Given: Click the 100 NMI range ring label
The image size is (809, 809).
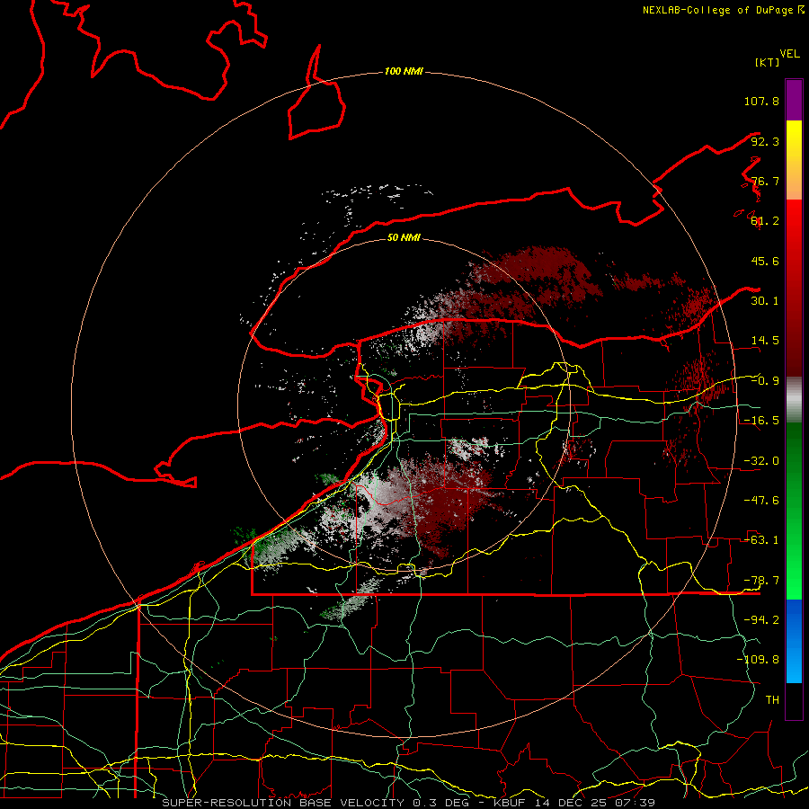Looking at the screenshot, I should [x=404, y=71].
